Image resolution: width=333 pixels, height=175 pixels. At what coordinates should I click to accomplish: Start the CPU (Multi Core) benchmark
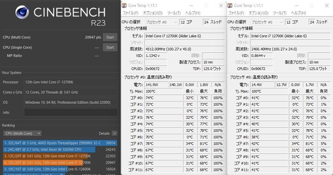pyautogui.click(x=110, y=37)
